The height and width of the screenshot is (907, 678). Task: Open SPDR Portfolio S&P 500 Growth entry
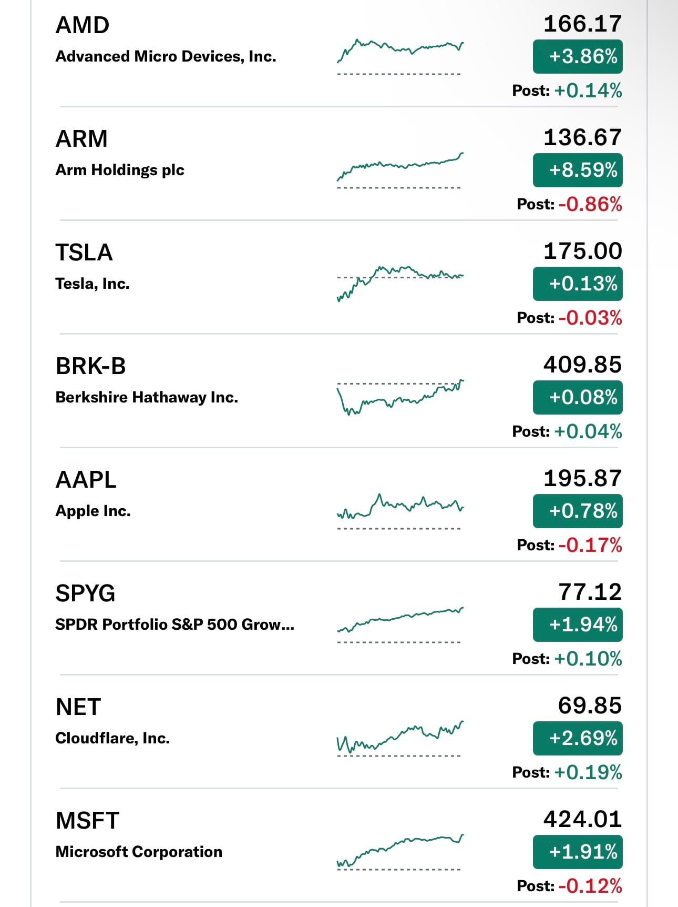coord(175,624)
